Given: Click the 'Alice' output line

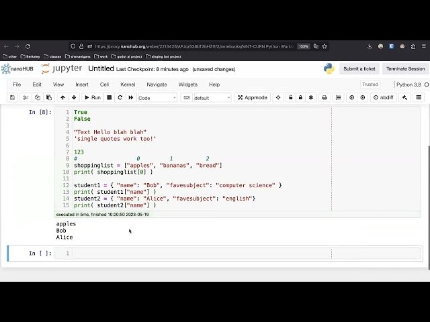Looking at the screenshot, I should (64, 237).
